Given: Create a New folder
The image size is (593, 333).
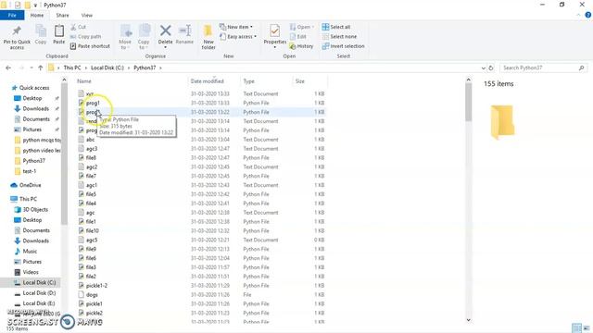Looking at the screenshot, I should tap(208, 37).
